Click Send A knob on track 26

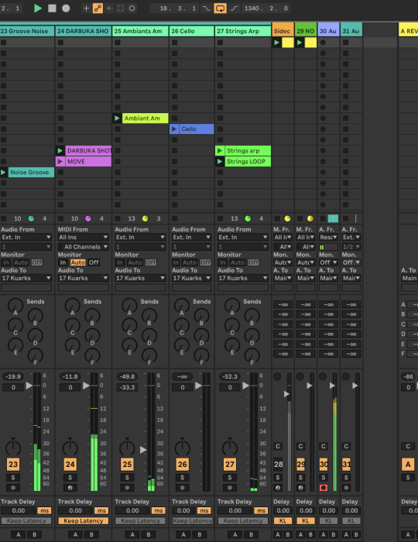coord(182,306)
